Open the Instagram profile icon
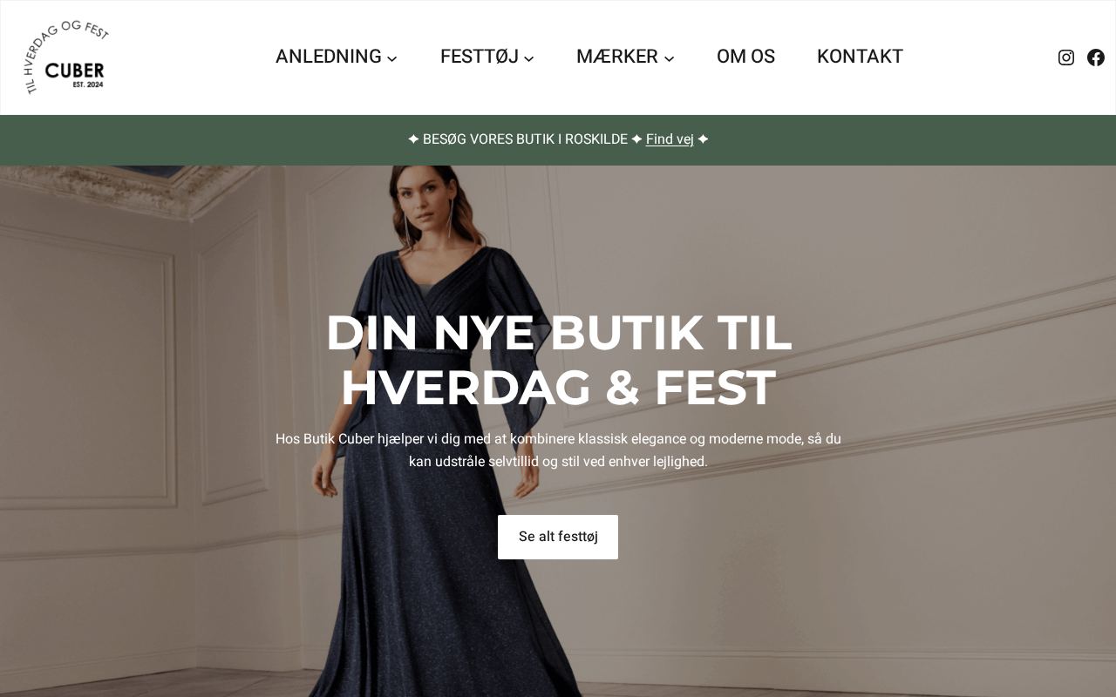 tap(1065, 58)
